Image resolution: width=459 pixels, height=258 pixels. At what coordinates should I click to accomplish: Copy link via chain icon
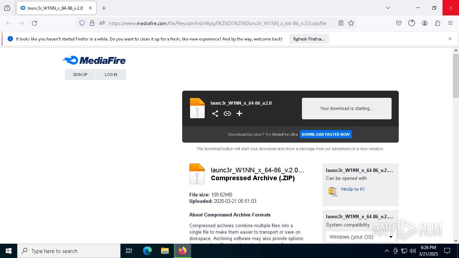point(227,114)
